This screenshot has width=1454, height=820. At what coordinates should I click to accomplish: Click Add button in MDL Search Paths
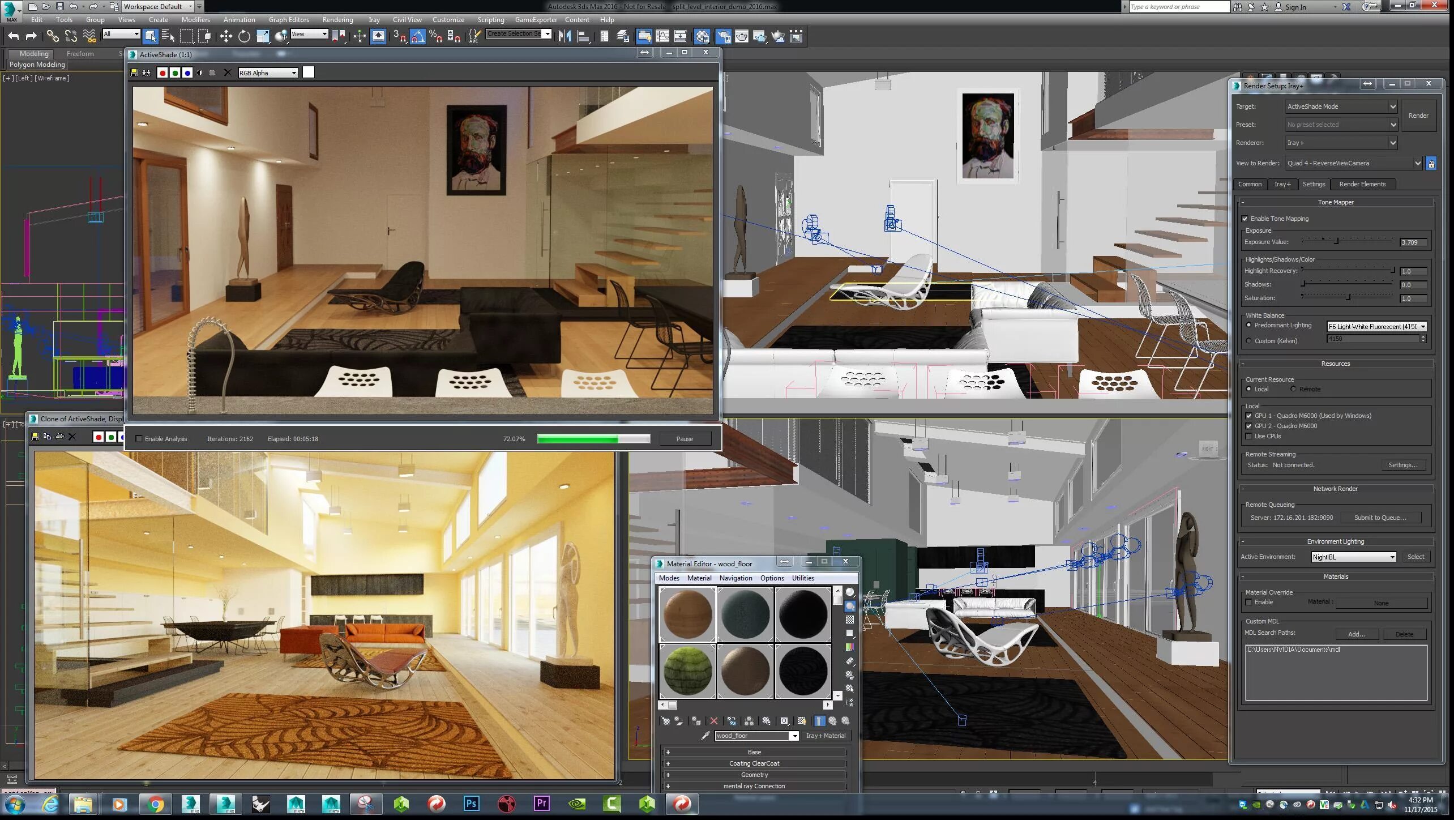point(1356,633)
